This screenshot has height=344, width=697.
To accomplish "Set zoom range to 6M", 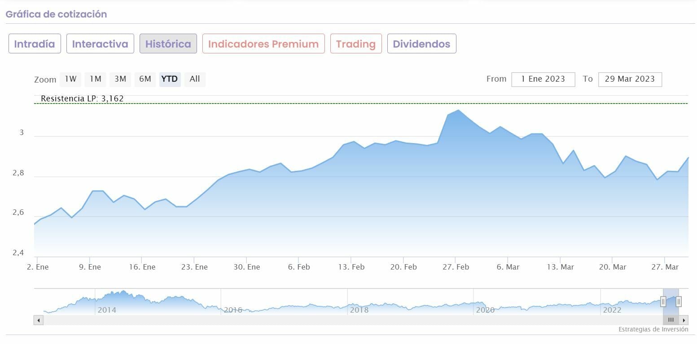I will [x=145, y=79].
